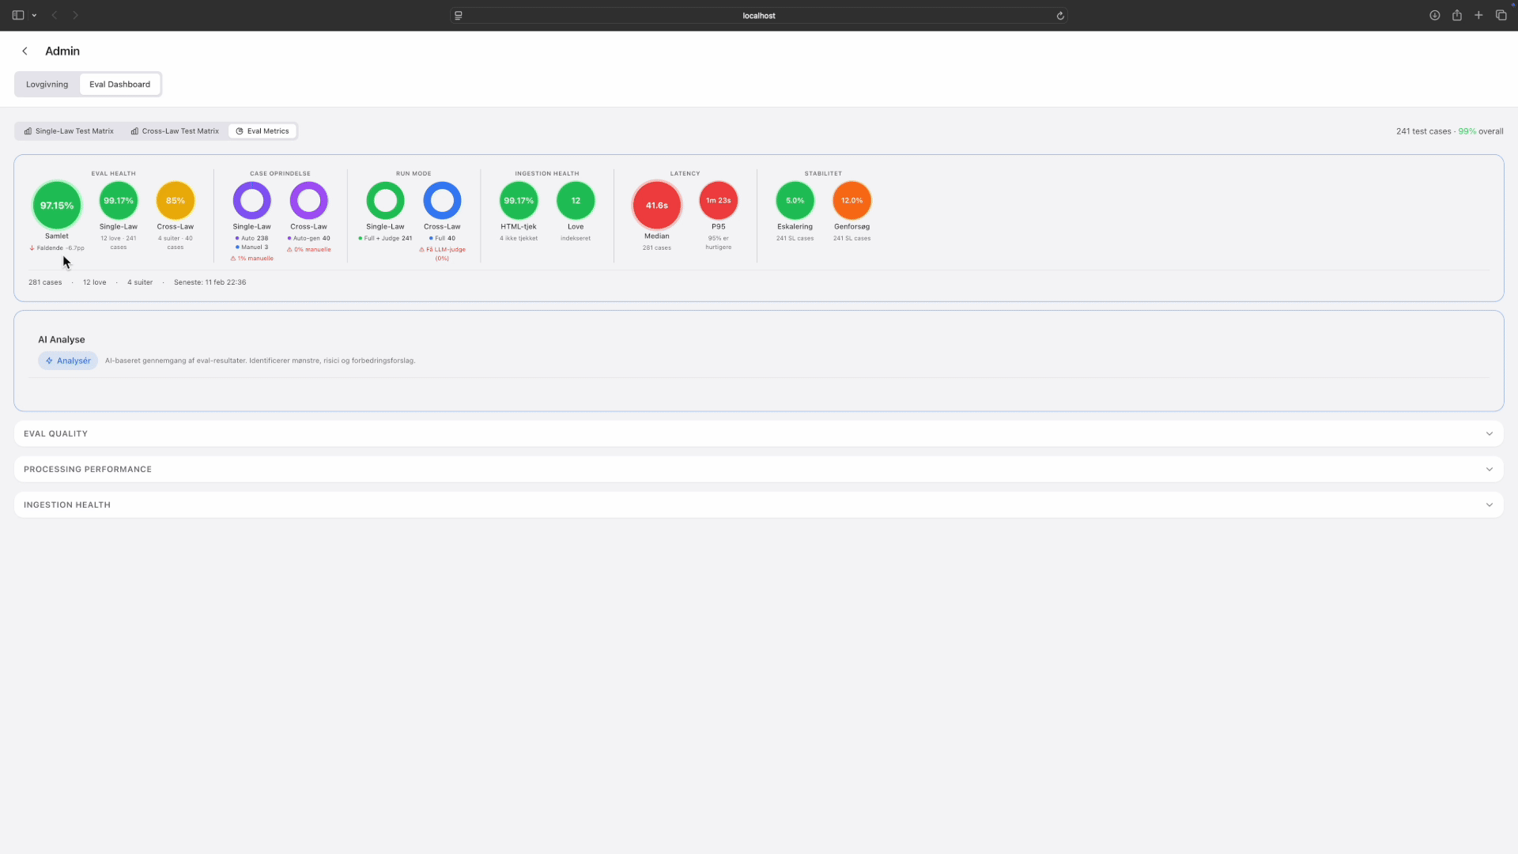Click the orange 12.0% Genforsøg circle
Viewport: 1518px width, 854px height.
pos(852,201)
